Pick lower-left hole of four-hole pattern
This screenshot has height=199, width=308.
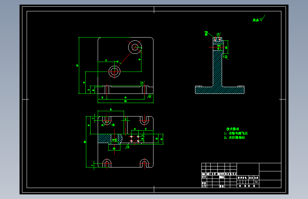131,141
